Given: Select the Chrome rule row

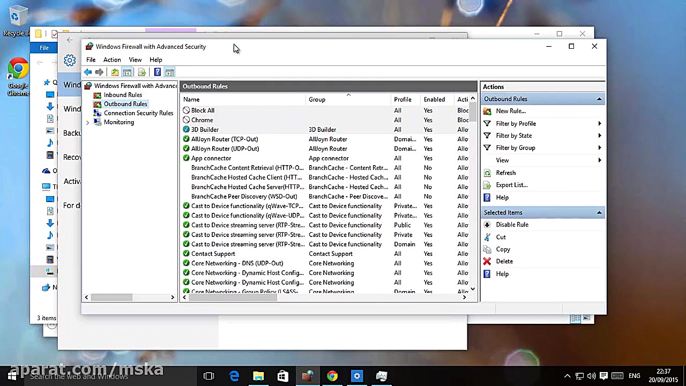Looking at the screenshot, I should tap(325, 120).
